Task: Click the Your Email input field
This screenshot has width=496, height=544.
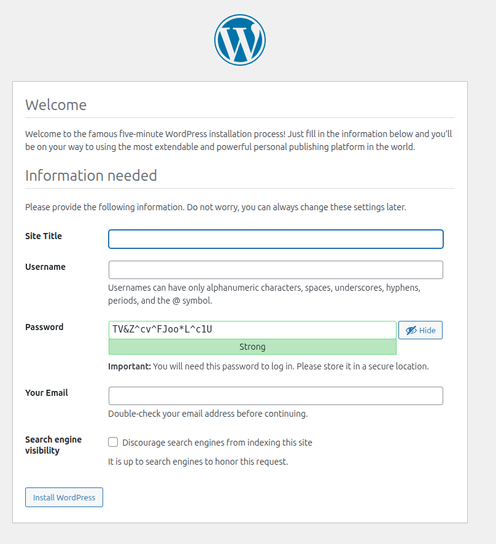Action: point(276,395)
